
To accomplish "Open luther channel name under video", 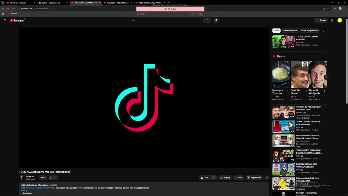I will [29, 176].
